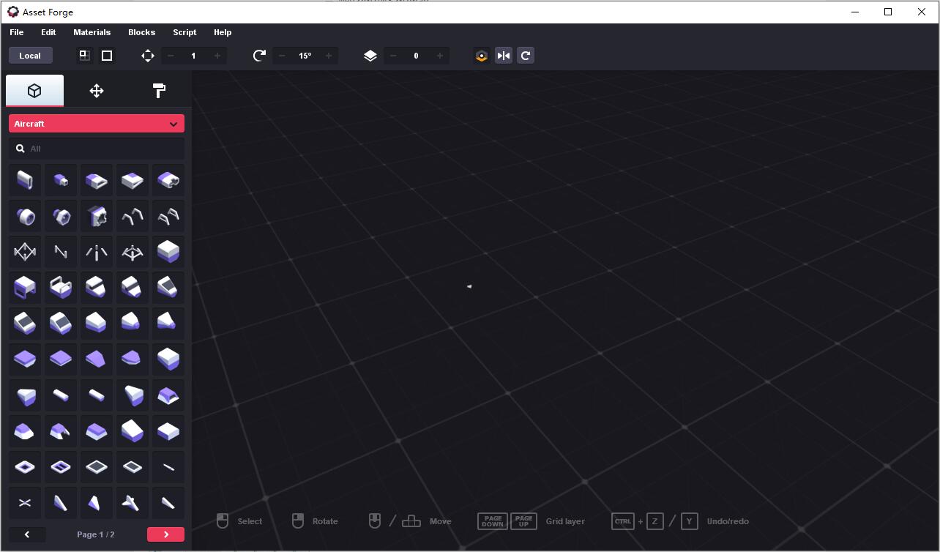This screenshot has height=552, width=940.
Task: Click the grid layer stack icon
Action: pos(370,55)
